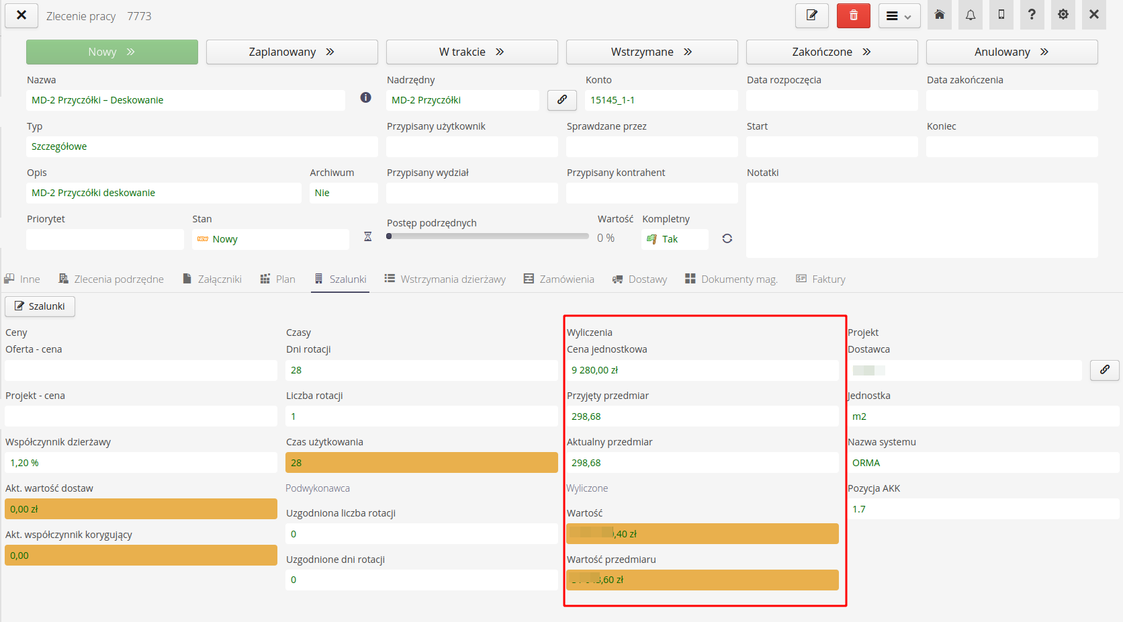Toggle the Archiwum field set to Nie
1123x622 pixels.
click(343, 193)
